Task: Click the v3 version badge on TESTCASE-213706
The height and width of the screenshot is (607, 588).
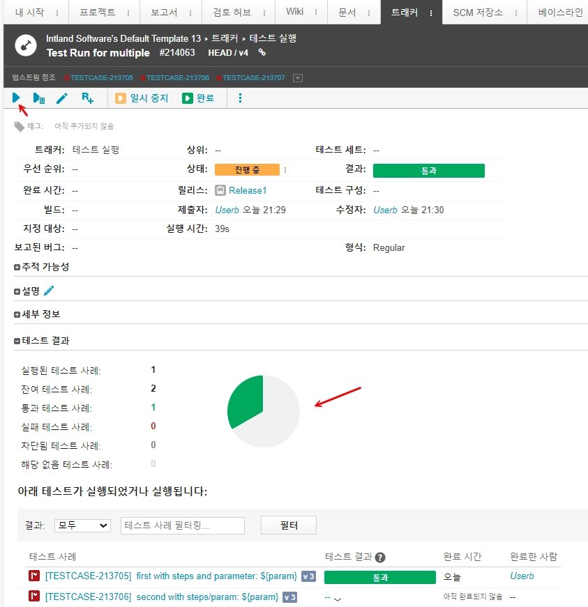Action: (x=289, y=597)
